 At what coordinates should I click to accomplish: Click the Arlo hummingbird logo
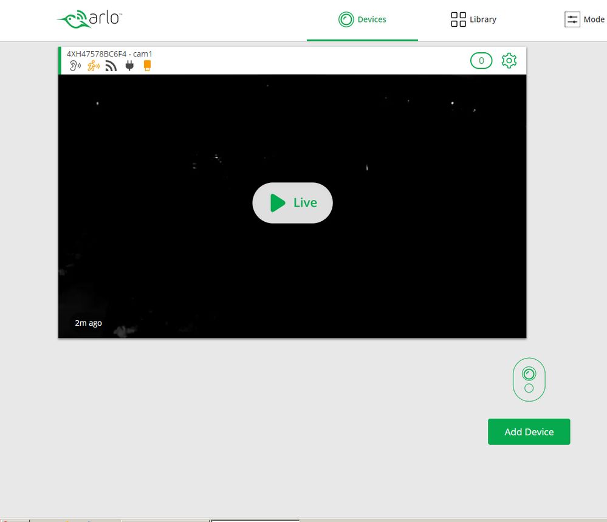point(89,19)
